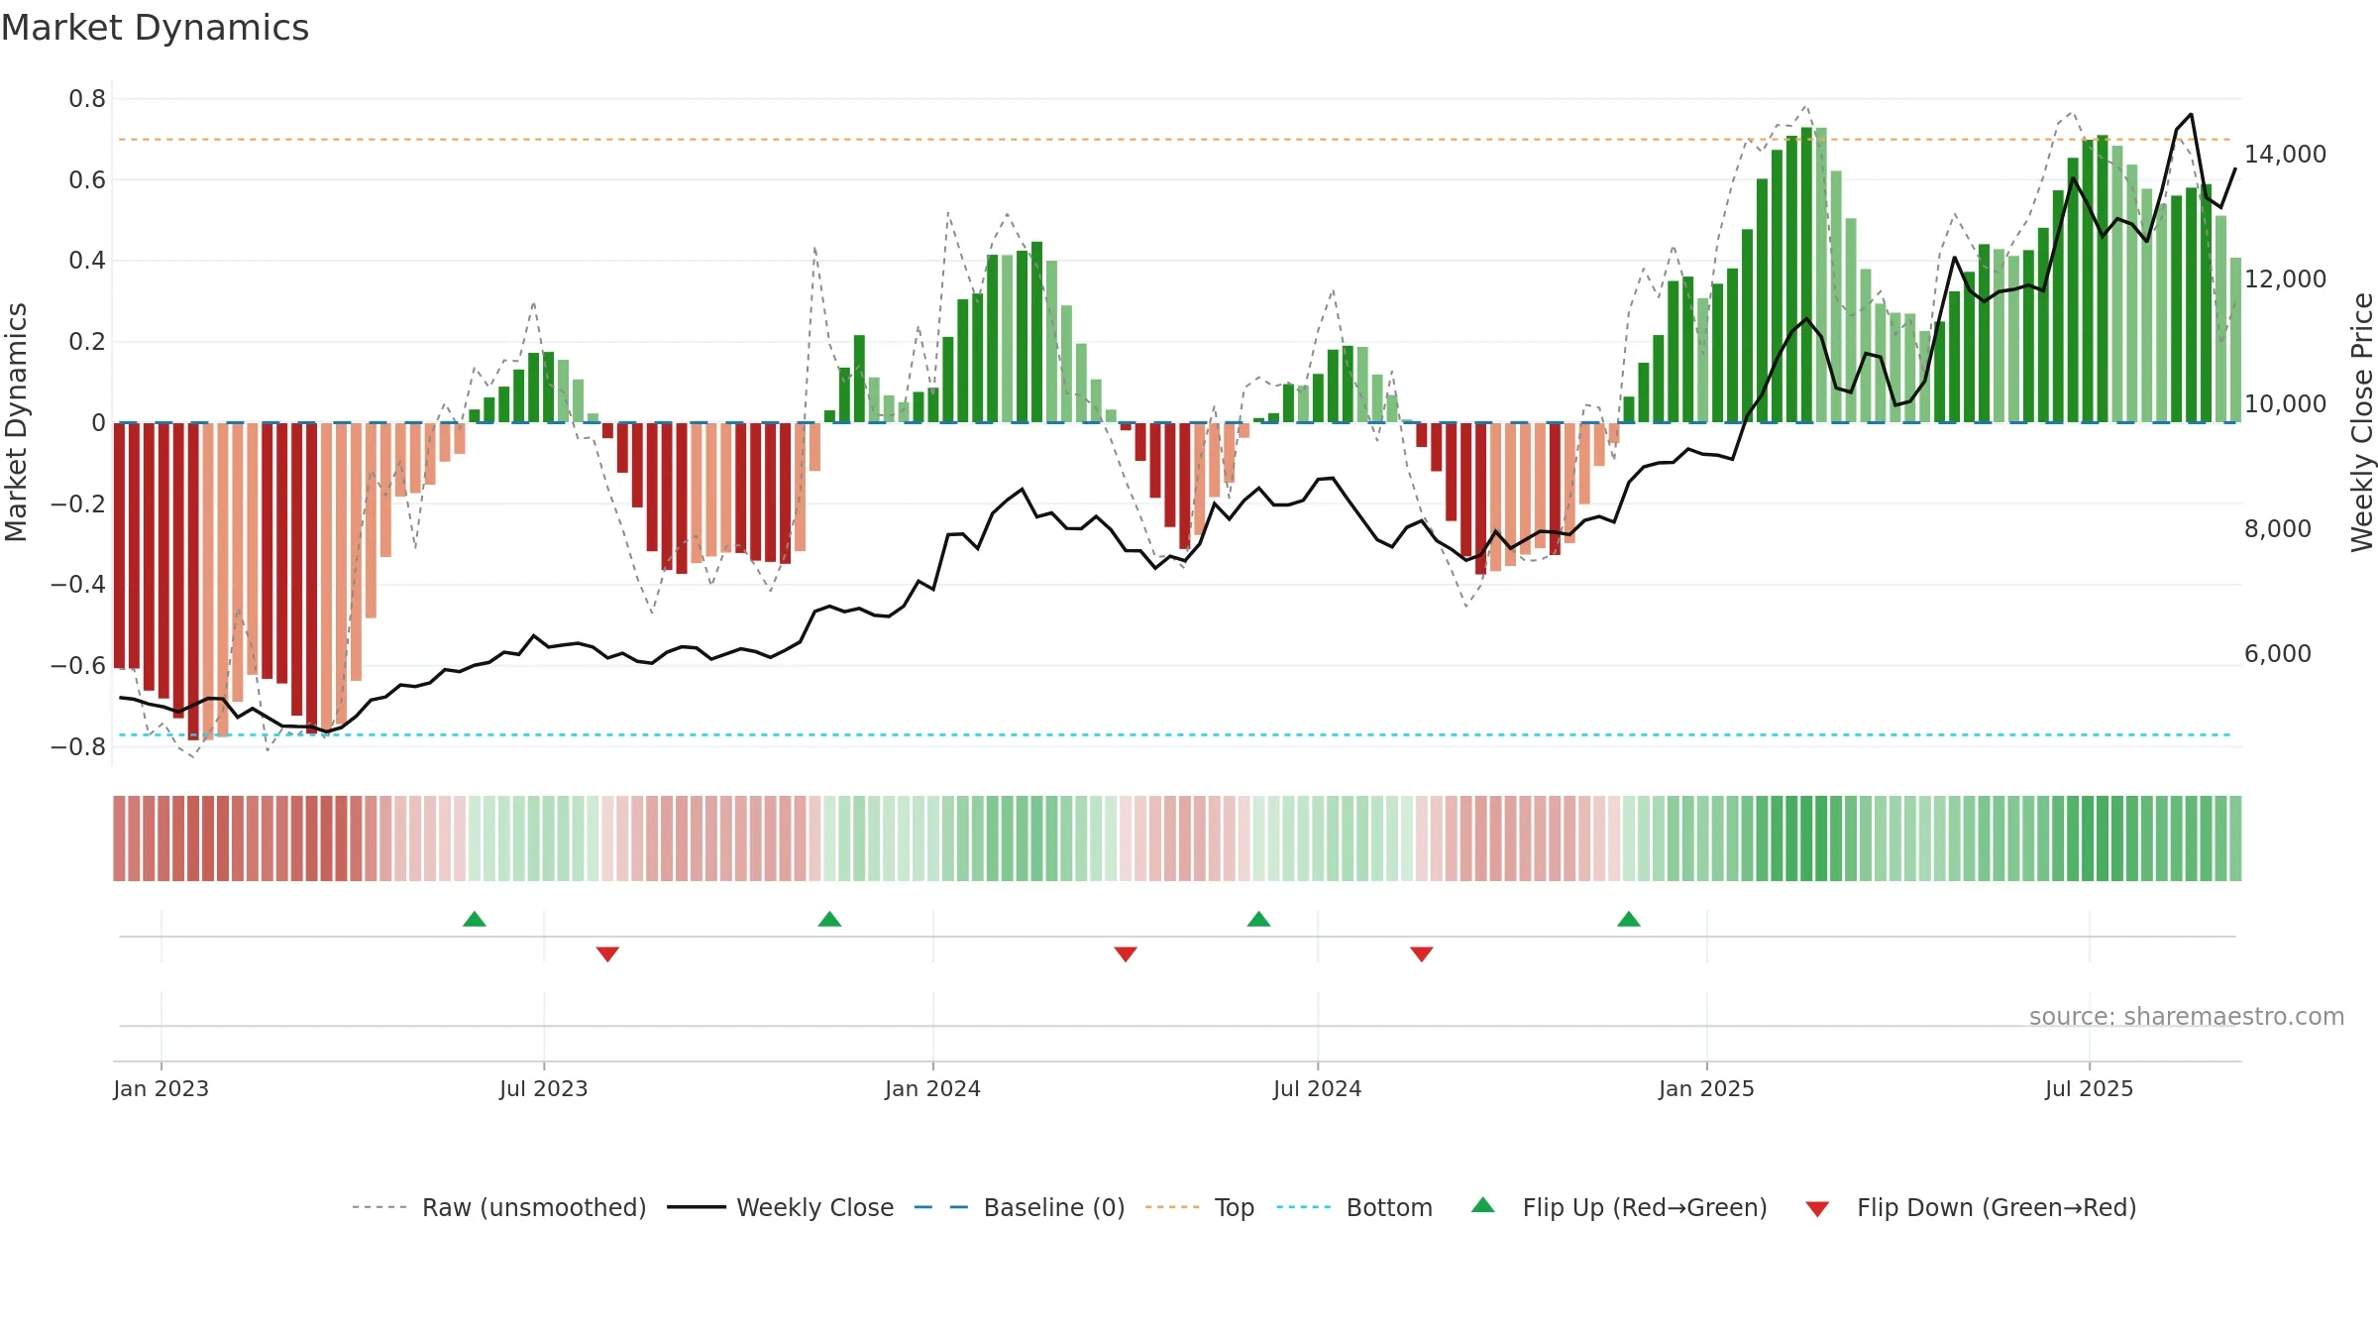Click the Jul 2024 axis label
2378x1338 pixels.
[1318, 1088]
